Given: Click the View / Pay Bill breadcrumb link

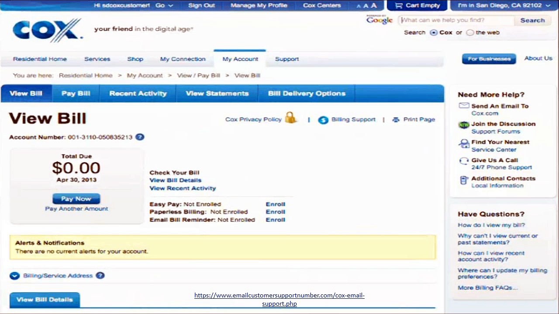Looking at the screenshot, I should pos(199,75).
